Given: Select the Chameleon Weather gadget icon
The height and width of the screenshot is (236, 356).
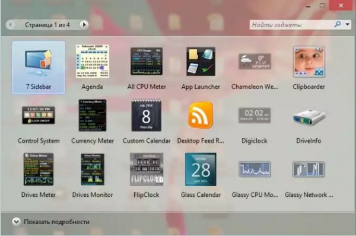Looking at the screenshot, I should point(255,61).
